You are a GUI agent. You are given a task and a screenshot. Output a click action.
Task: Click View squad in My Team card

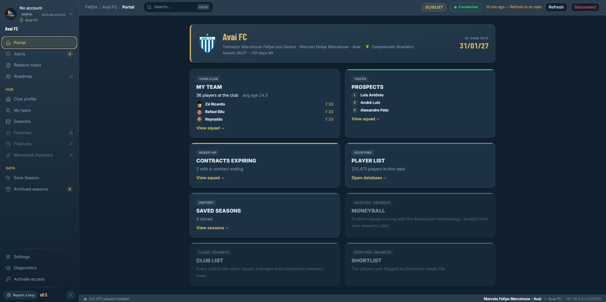tap(210, 128)
